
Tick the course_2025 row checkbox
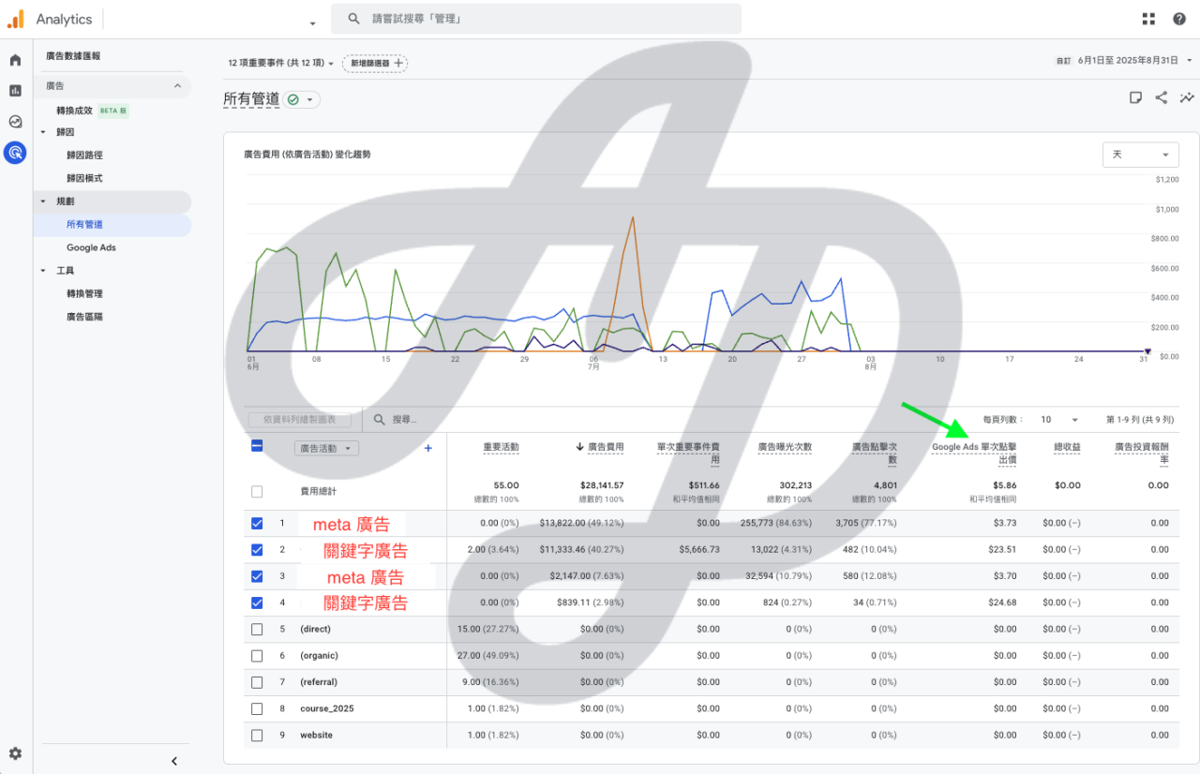coord(257,708)
